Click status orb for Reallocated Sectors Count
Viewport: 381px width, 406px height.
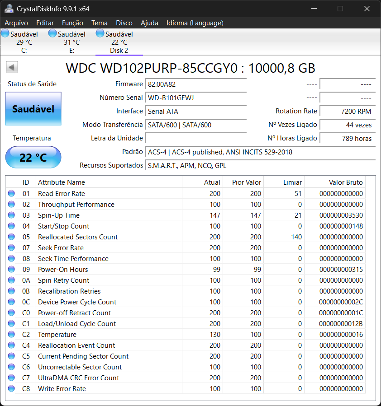(x=11, y=237)
